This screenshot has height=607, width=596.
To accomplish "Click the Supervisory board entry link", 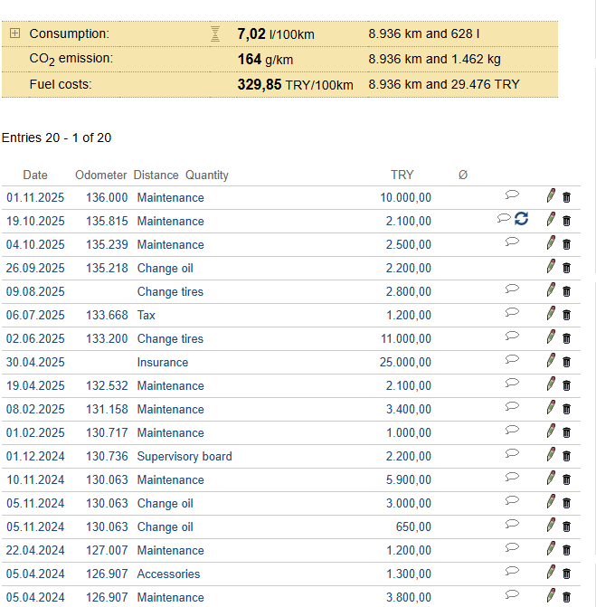I will coord(184,456).
